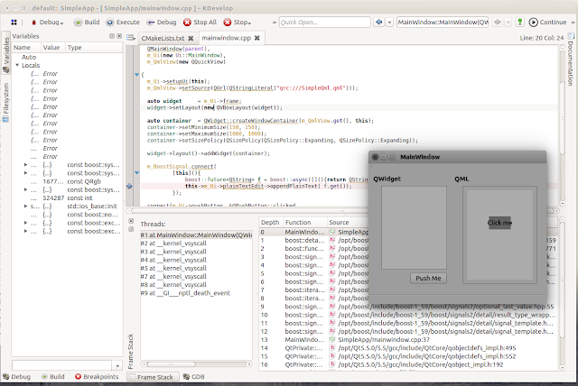This screenshot has height=386, width=578.
Task: Collapse the Locals tree node
Action: point(17,65)
